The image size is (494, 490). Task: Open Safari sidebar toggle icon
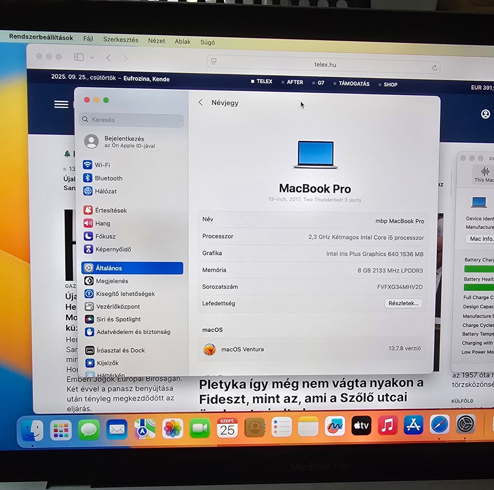(x=79, y=57)
